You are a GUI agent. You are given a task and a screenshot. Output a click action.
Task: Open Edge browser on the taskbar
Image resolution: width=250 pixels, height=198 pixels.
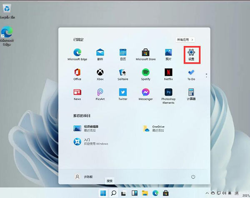[155, 193]
